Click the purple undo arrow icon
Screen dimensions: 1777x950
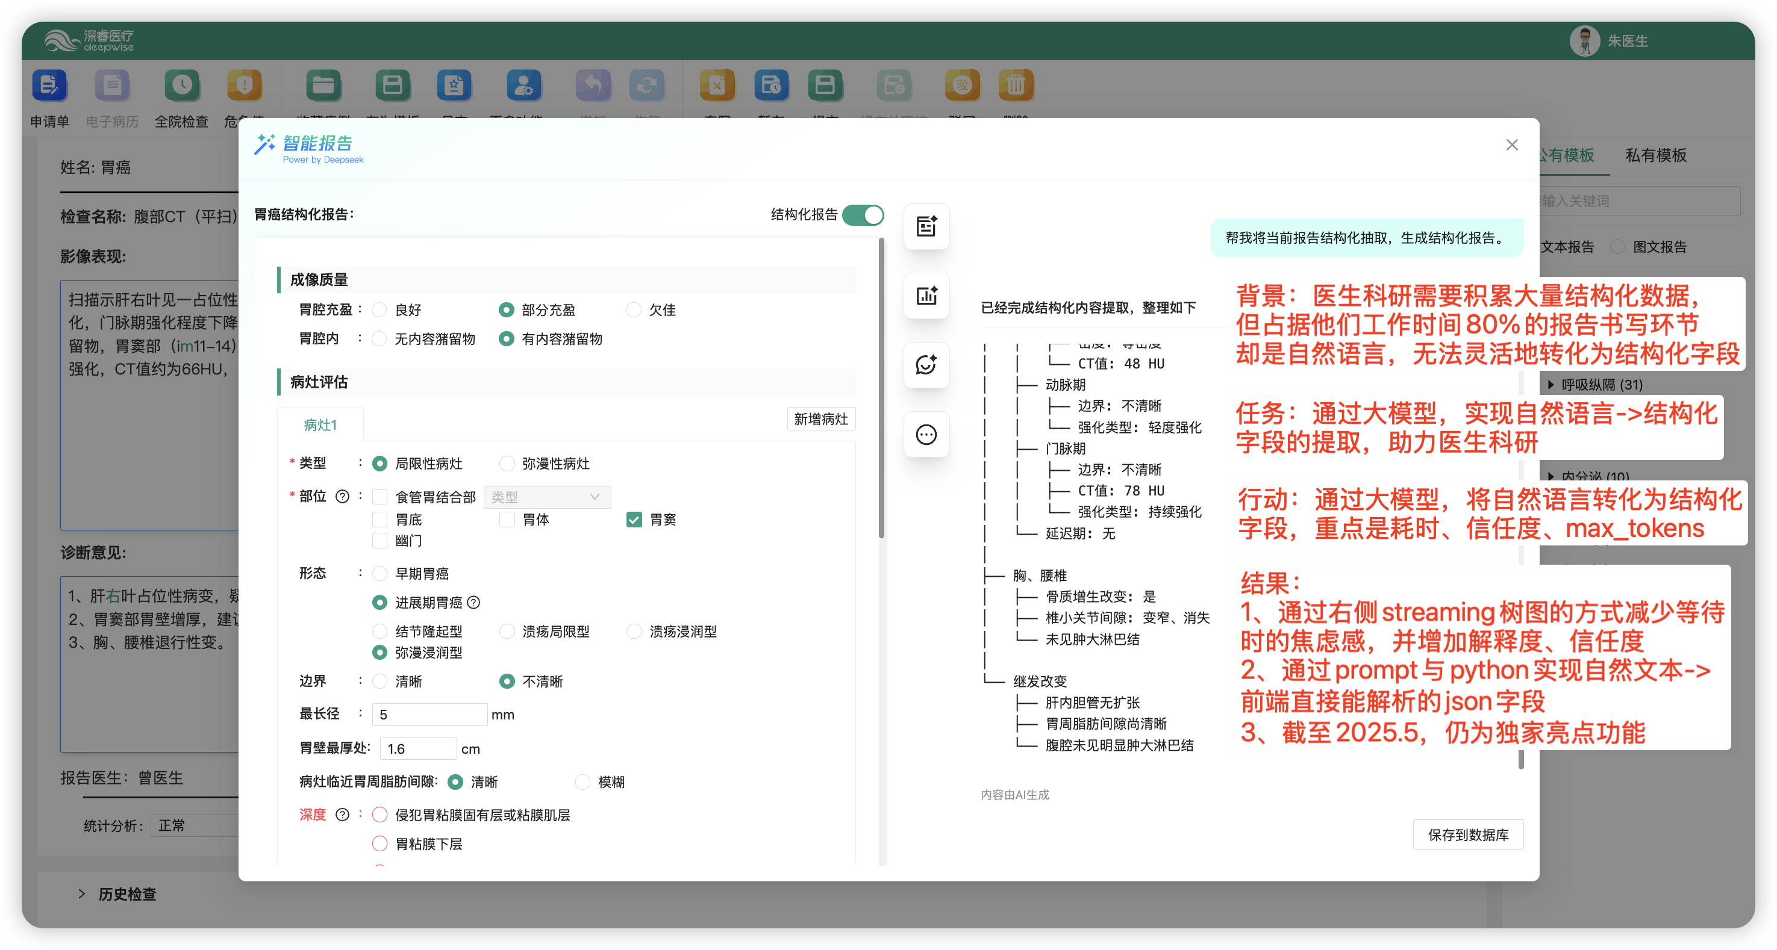coord(593,85)
